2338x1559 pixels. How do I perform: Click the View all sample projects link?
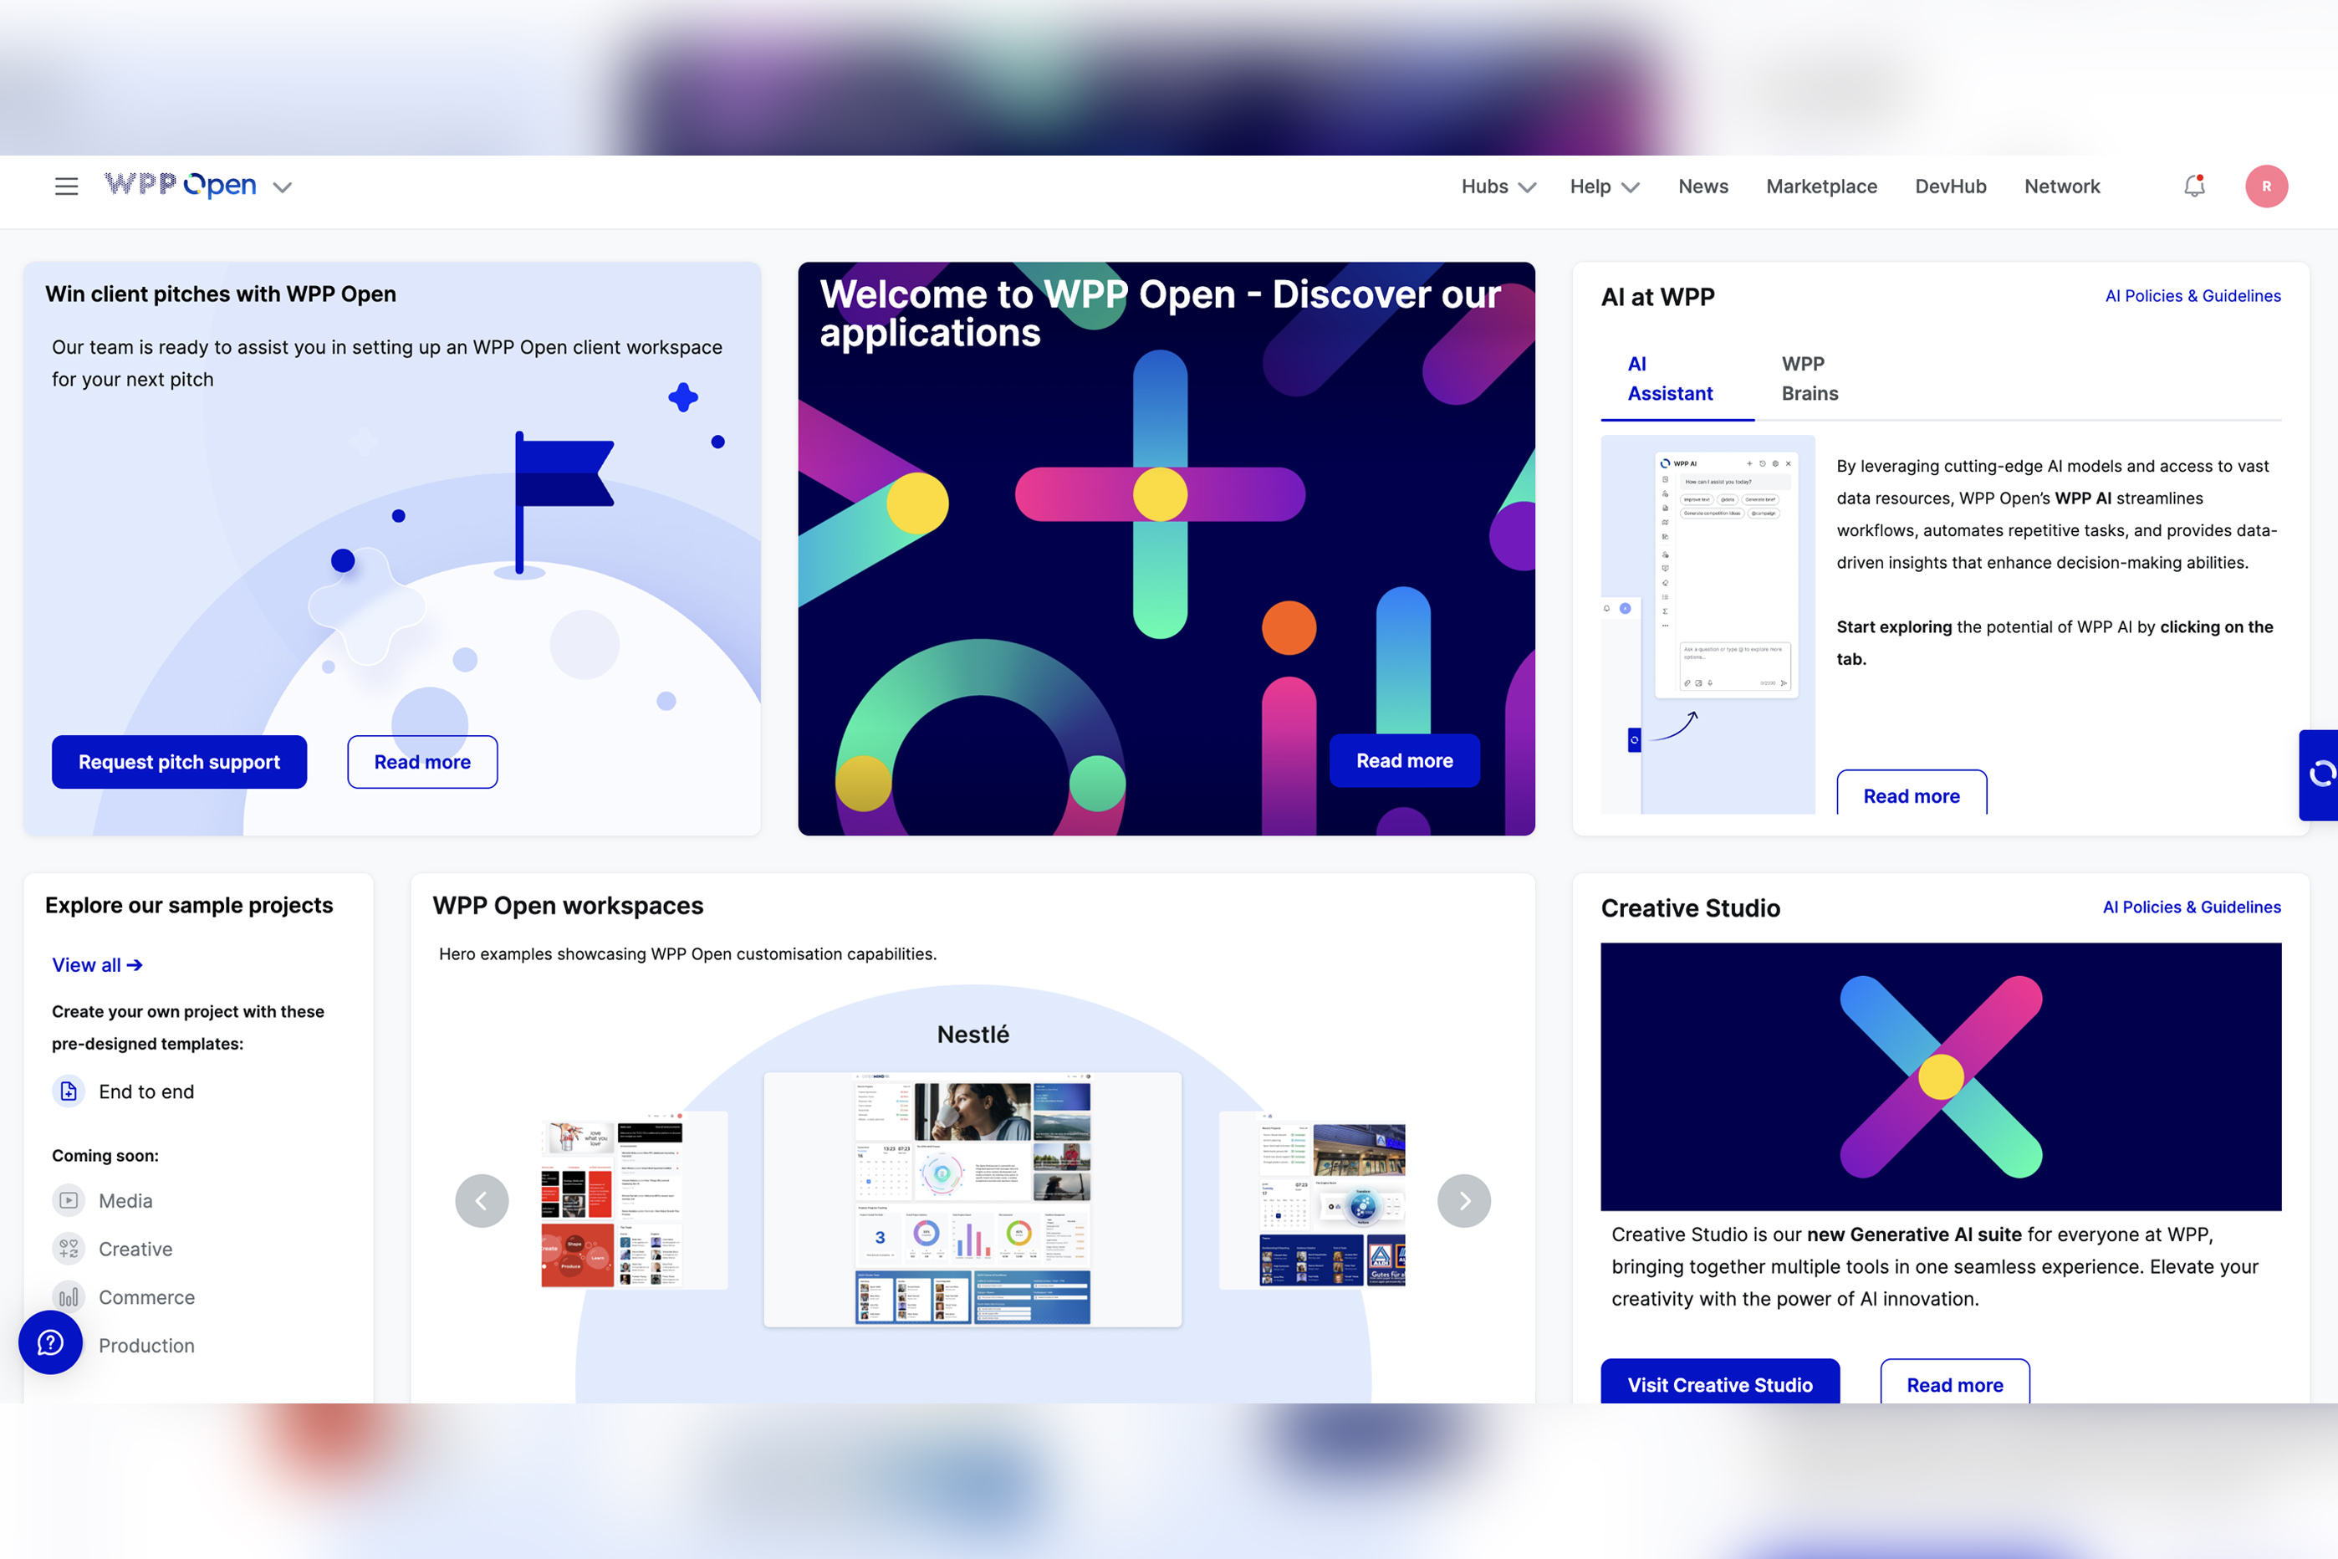pos(96,965)
